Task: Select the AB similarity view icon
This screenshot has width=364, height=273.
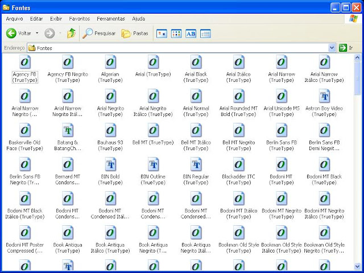Action: 191,34
